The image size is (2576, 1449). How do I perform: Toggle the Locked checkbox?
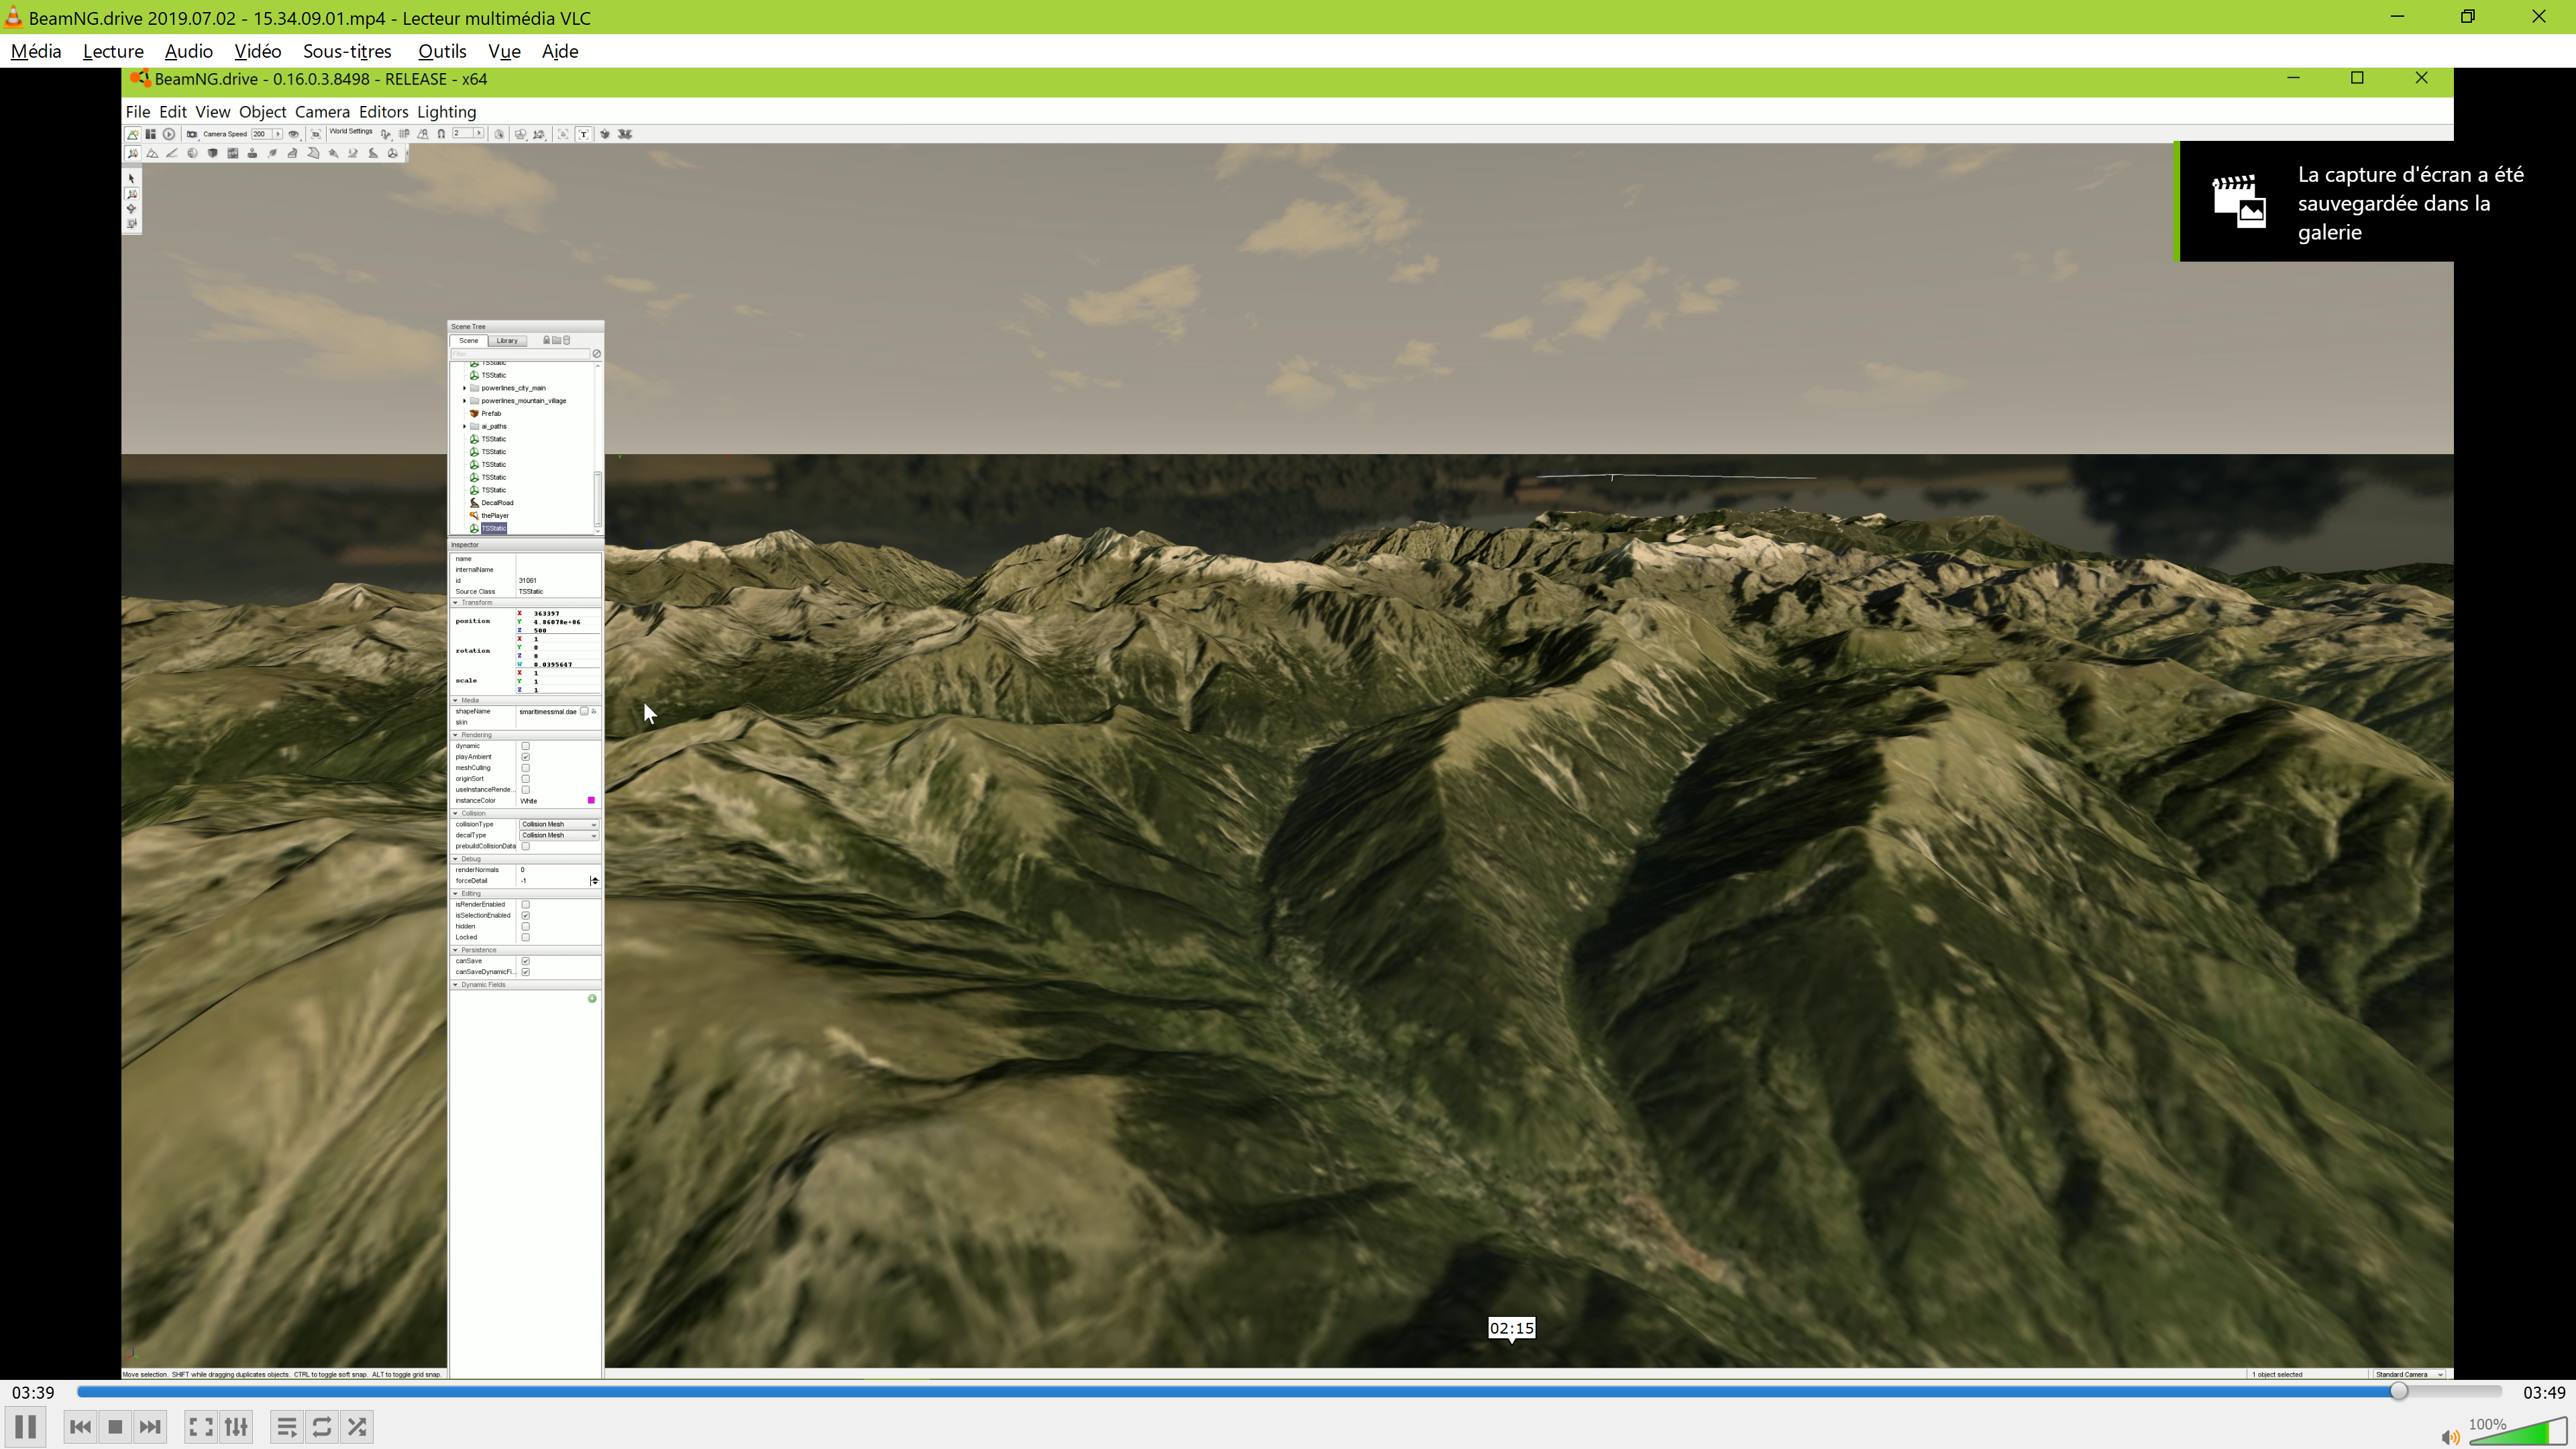(525, 937)
